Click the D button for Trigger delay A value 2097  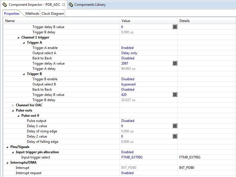click(175, 63)
